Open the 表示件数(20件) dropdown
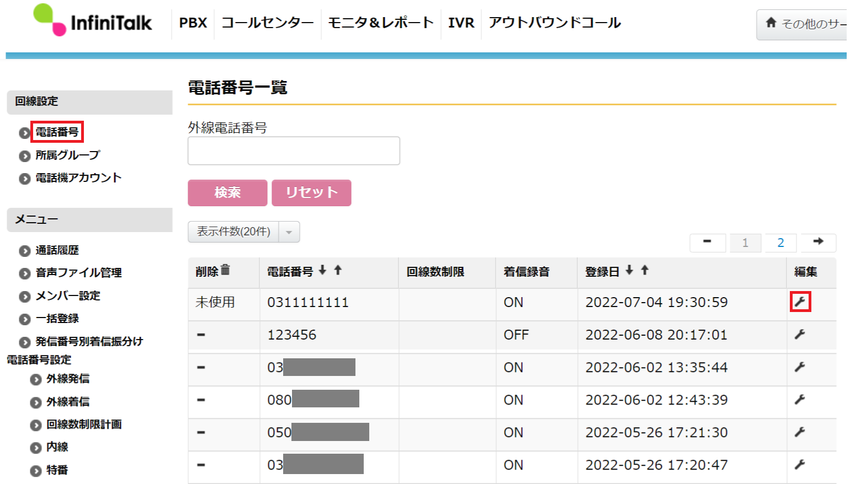The image size is (850, 484). coord(244,232)
